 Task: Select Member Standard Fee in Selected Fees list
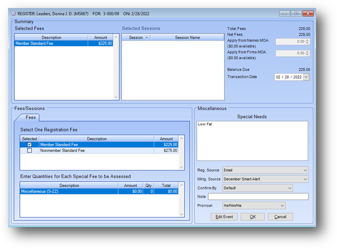[x=51, y=43]
